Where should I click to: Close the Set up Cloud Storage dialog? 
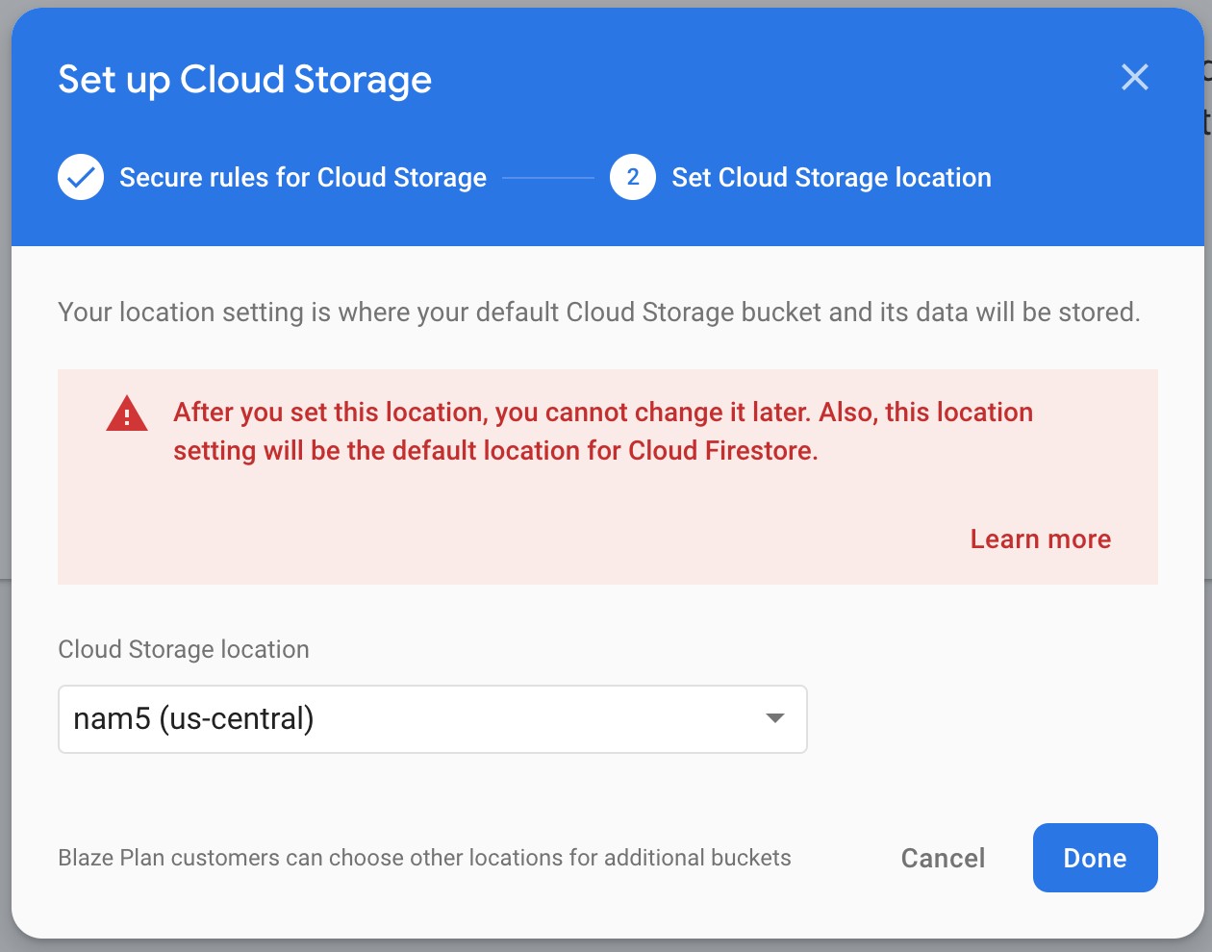[x=1135, y=77]
